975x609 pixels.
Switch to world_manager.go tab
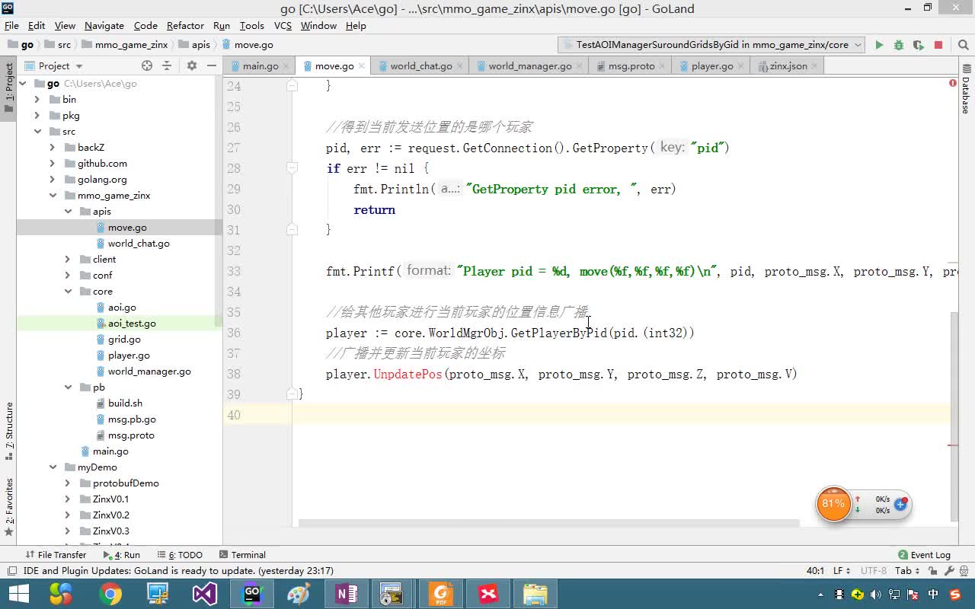pyautogui.click(x=530, y=66)
